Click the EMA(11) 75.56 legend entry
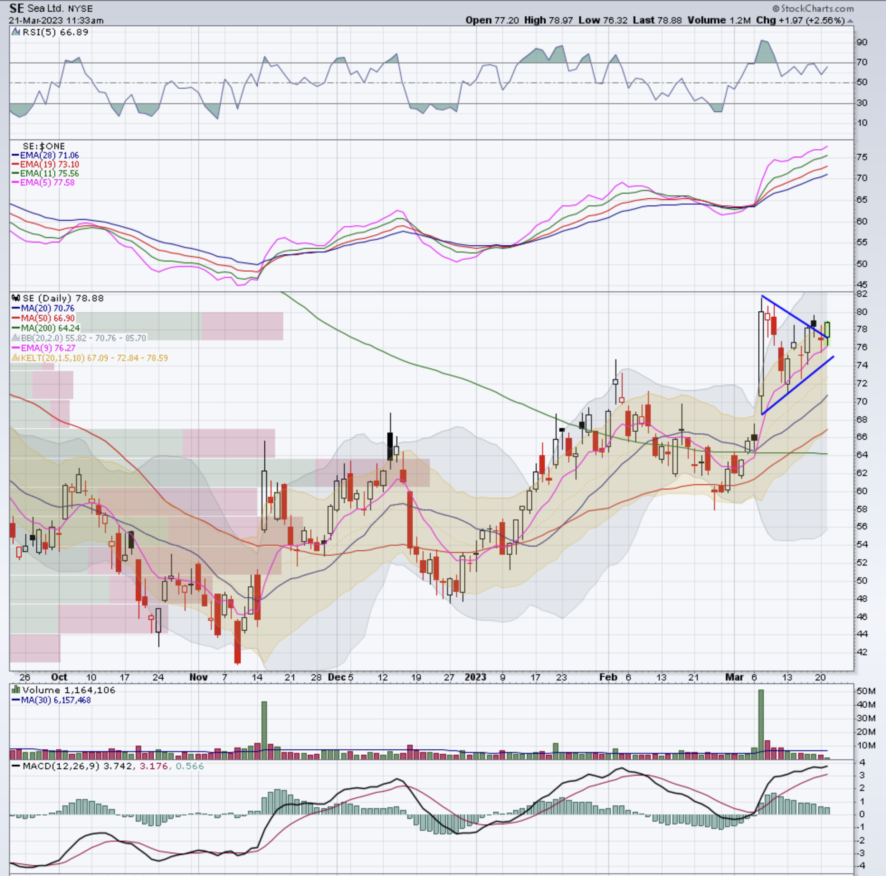The height and width of the screenshot is (876, 886). (x=45, y=173)
